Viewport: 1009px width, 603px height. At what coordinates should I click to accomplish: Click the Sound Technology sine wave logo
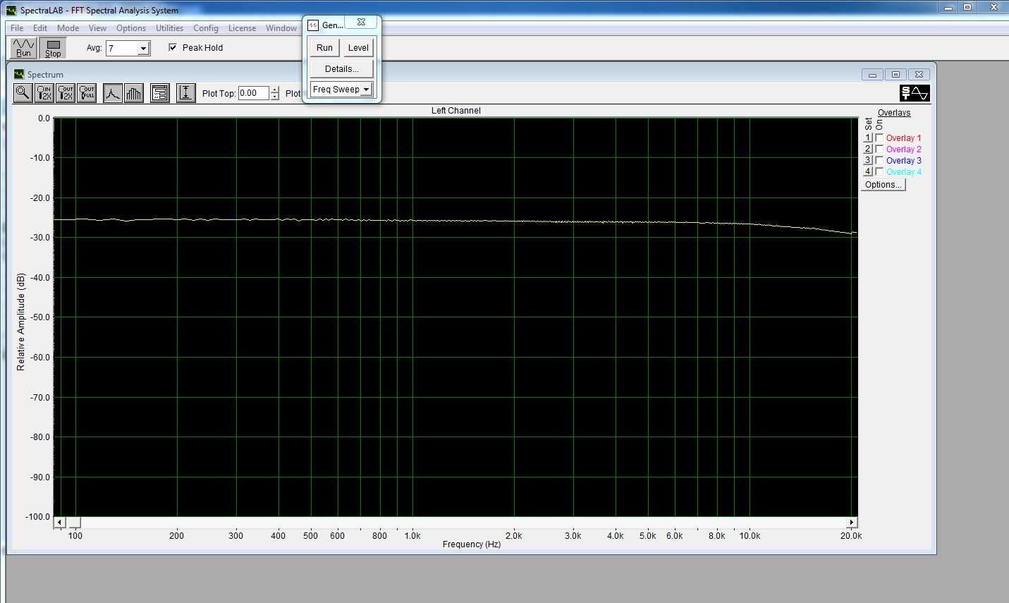(x=915, y=93)
